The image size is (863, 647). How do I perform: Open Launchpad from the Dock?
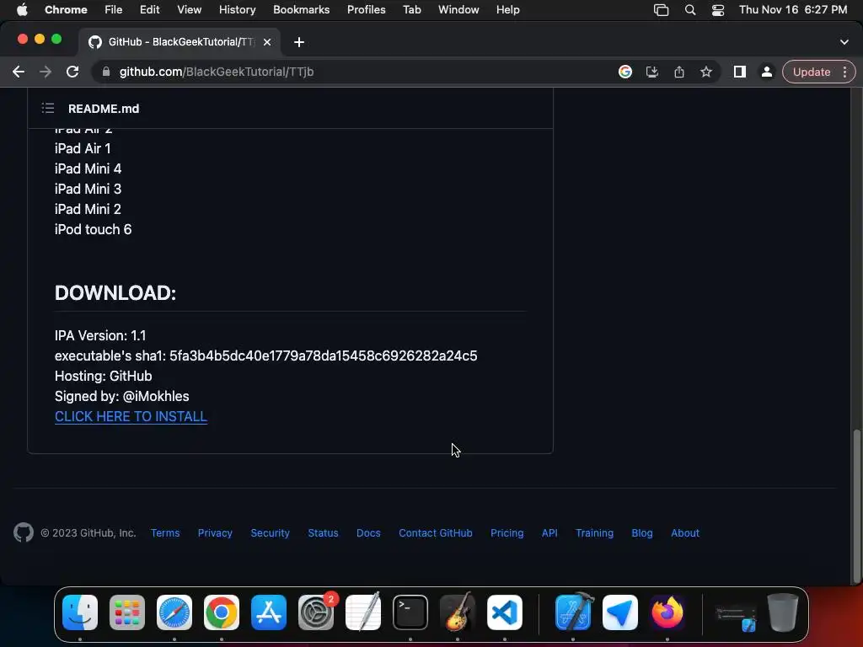[127, 612]
